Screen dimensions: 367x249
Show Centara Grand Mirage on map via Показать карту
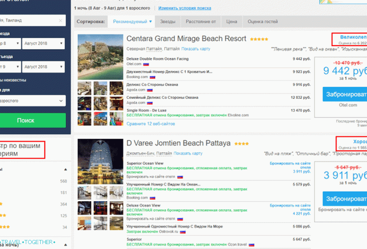click(x=195, y=49)
